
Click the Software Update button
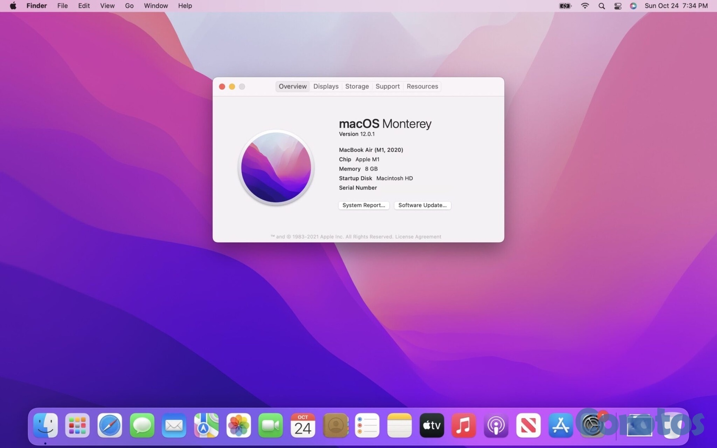[x=422, y=205]
